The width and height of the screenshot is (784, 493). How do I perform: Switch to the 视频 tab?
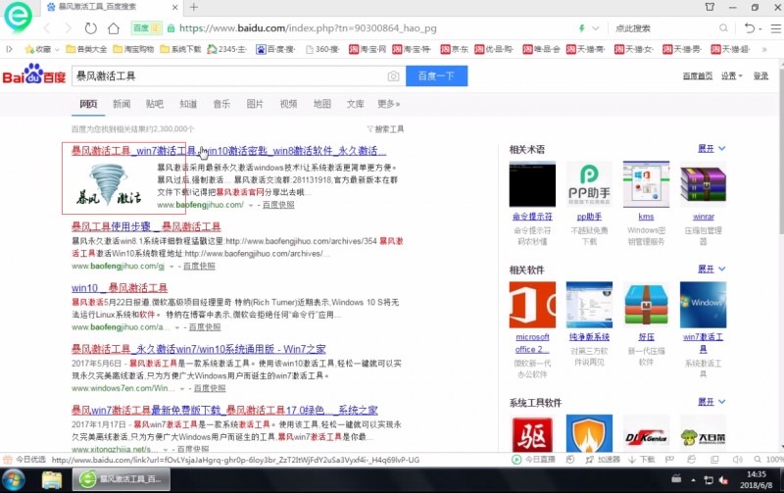tap(288, 104)
